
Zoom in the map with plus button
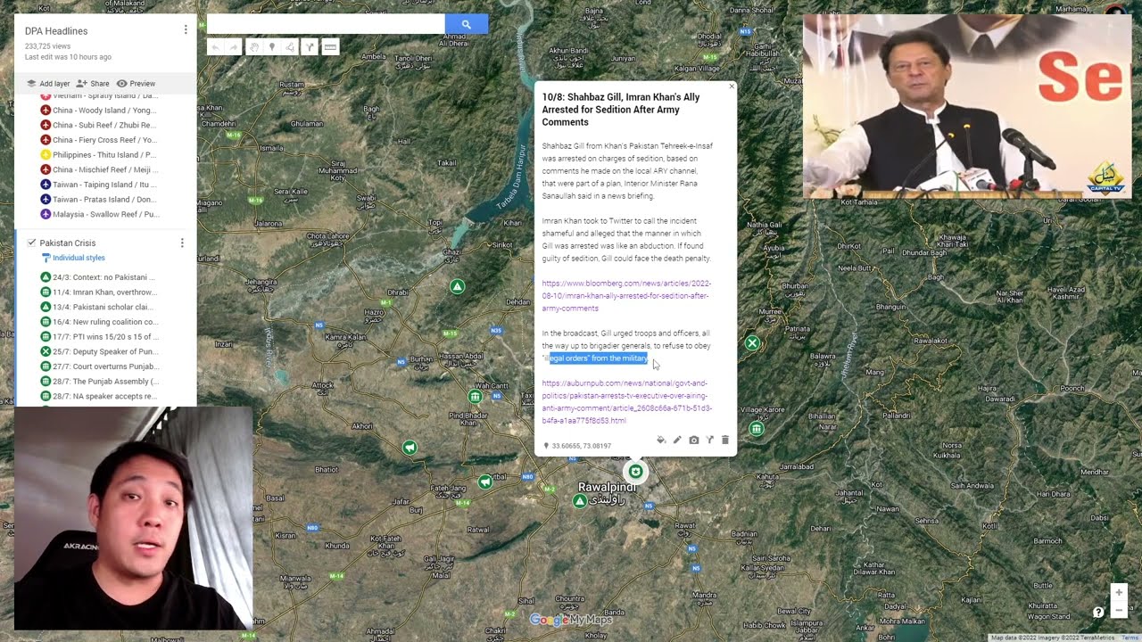pyautogui.click(x=1118, y=593)
